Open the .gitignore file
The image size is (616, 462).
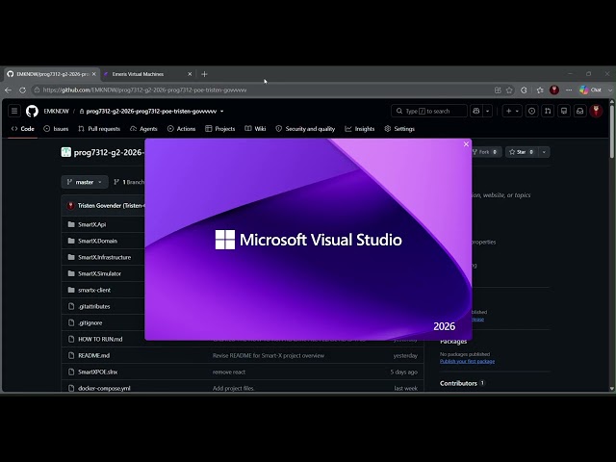(x=90, y=323)
